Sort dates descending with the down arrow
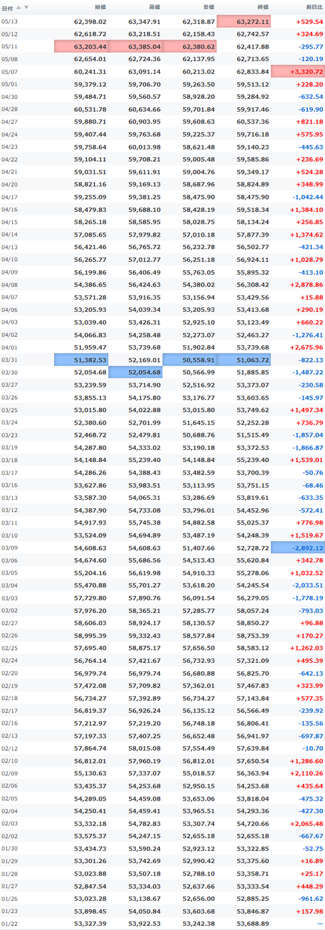The width and height of the screenshot is (325, 930). 26,7
